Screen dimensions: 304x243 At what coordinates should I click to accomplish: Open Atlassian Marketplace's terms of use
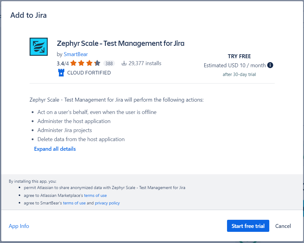pos(95,195)
